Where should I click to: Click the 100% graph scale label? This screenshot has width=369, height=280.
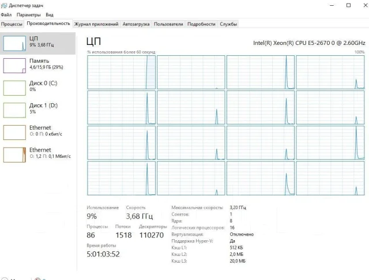(x=359, y=52)
